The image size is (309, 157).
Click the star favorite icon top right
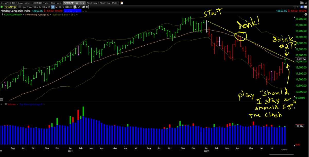coord(295,7)
